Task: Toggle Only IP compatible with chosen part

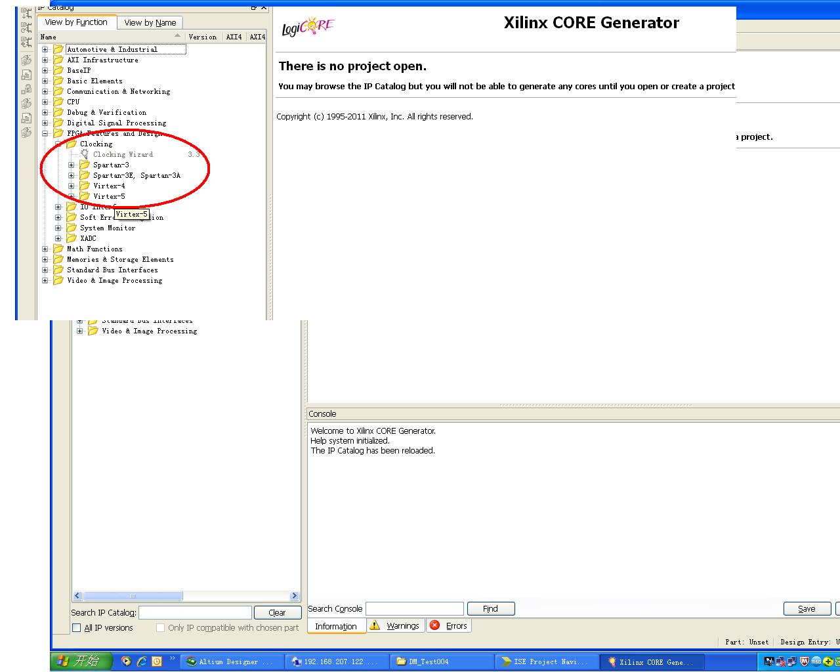Action: (x=160, y=628)
